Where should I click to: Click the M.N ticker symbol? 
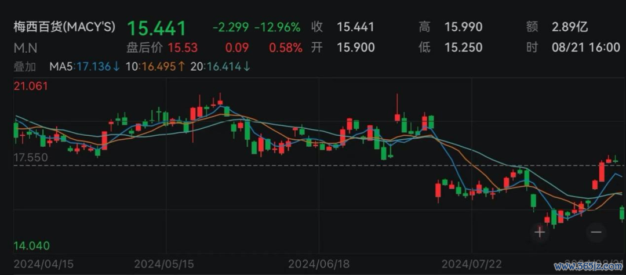(26, 48)
